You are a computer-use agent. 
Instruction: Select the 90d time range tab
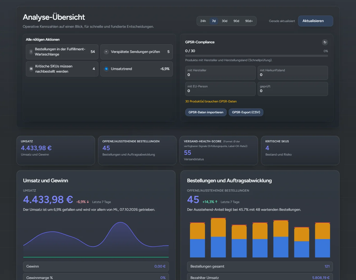point(236,21)
